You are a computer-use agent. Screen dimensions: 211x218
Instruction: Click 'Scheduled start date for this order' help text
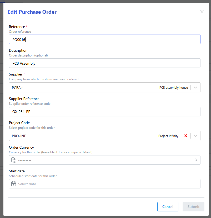pos(33,176)
